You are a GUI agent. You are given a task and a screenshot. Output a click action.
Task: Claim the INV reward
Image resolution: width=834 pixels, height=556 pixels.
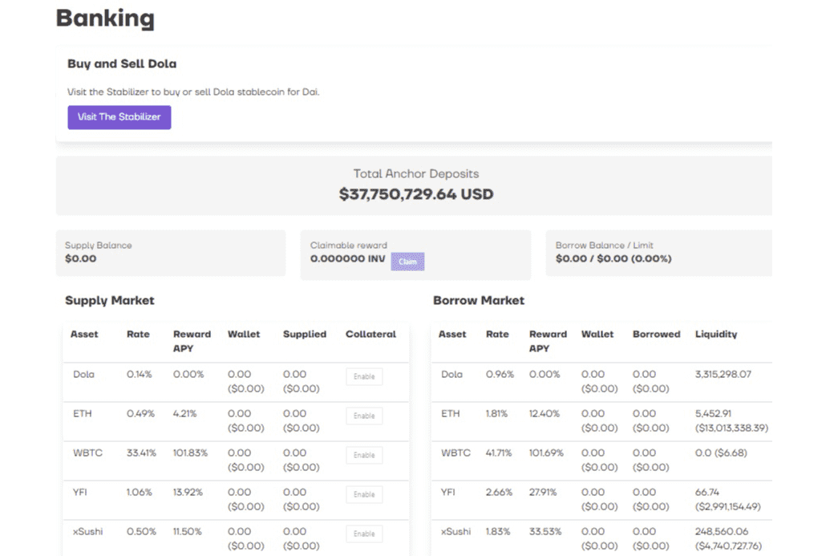[x=407, y=261]
